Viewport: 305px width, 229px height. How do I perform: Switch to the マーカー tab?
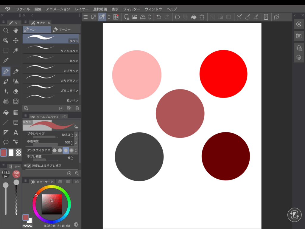66,30
